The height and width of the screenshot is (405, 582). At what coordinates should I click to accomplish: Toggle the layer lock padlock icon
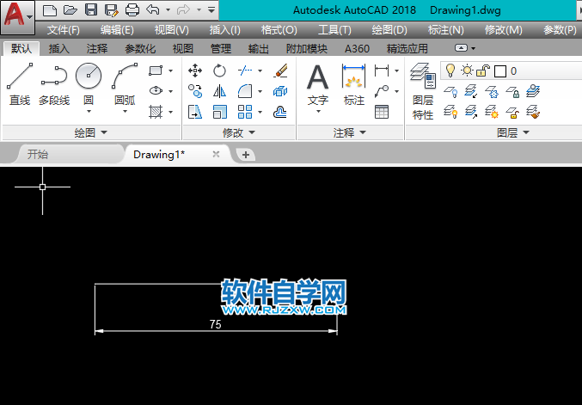[x=483, y=71]
